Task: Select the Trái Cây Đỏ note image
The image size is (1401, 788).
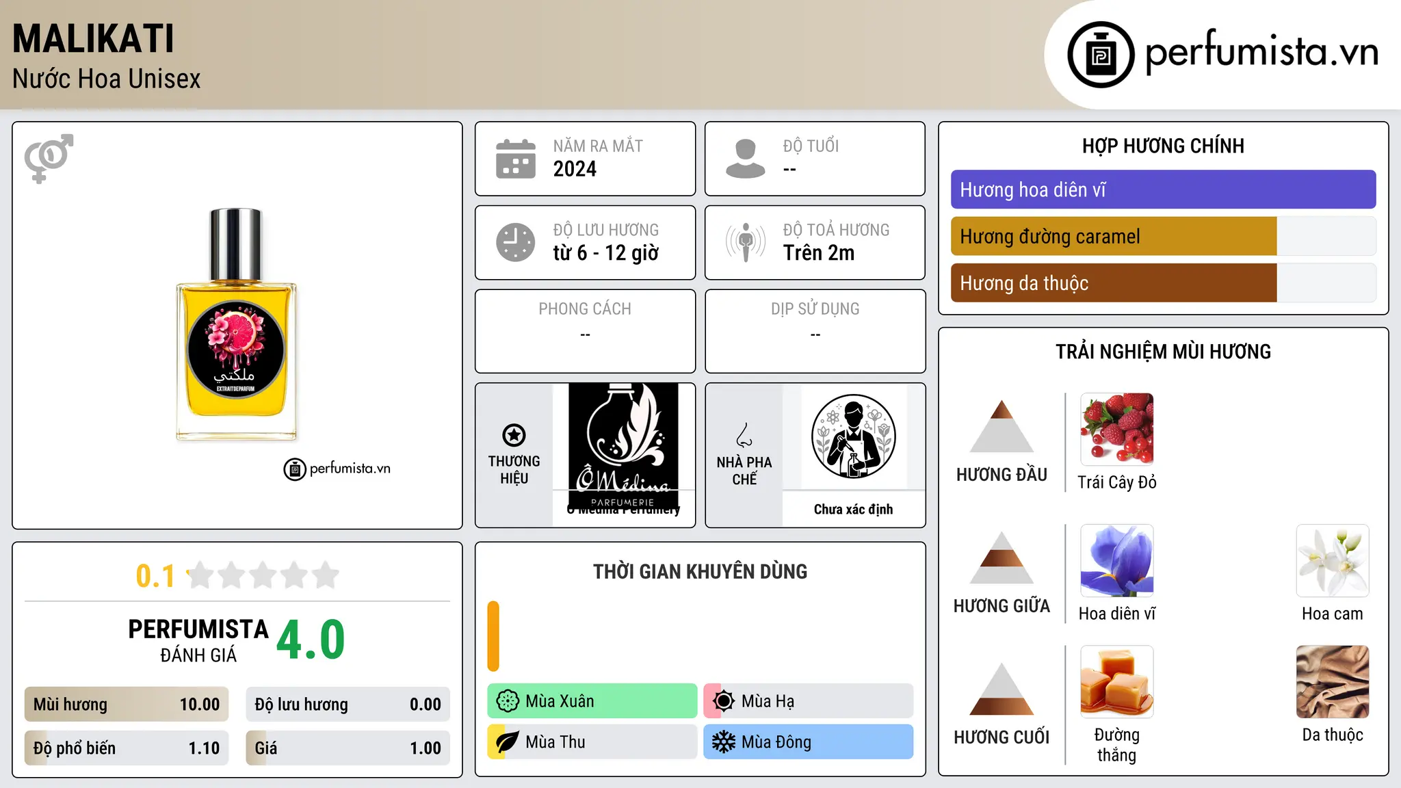Action: click(1117, 430)
